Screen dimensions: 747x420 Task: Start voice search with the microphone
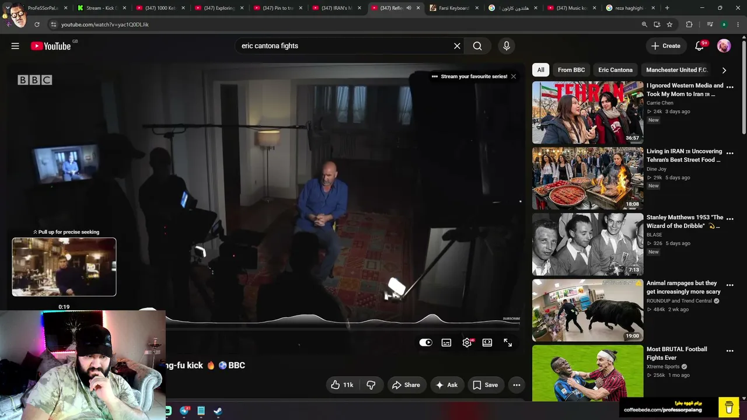[506, 46]
